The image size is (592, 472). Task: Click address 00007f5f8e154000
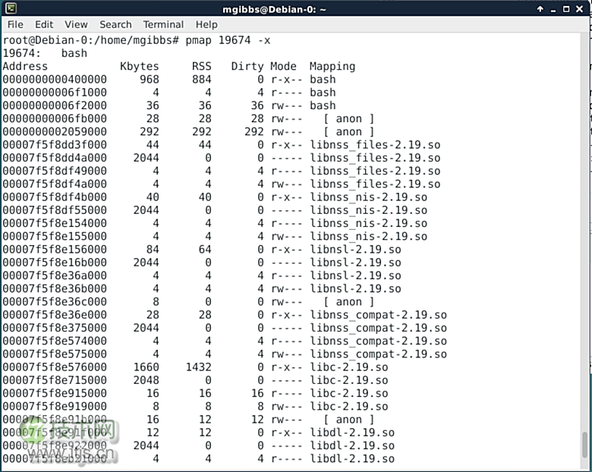point(55,224)
